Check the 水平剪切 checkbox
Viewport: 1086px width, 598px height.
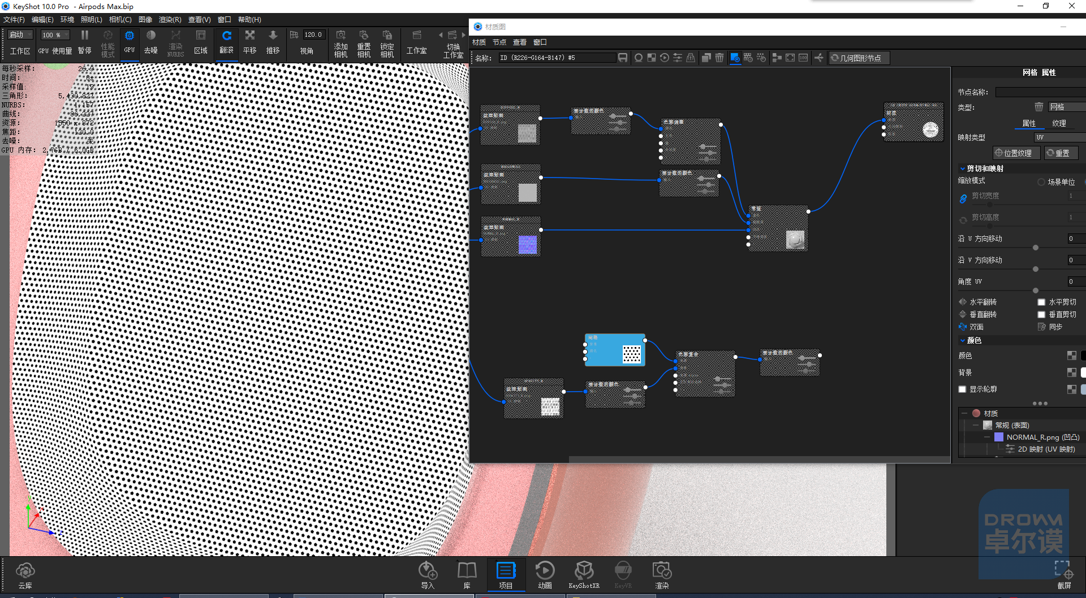(x=1041, y=302)
